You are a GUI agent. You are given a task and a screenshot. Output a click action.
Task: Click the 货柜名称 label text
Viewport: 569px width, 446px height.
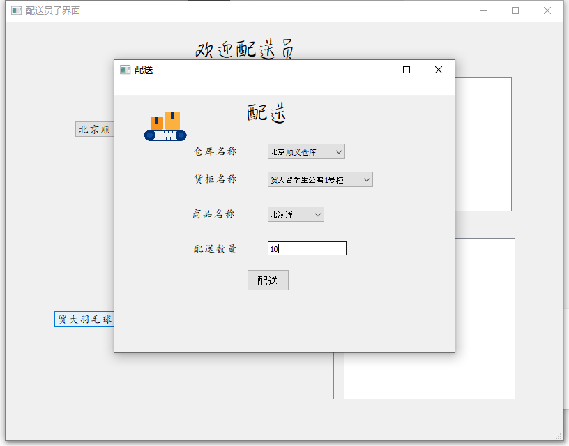(x=215, y=179)
